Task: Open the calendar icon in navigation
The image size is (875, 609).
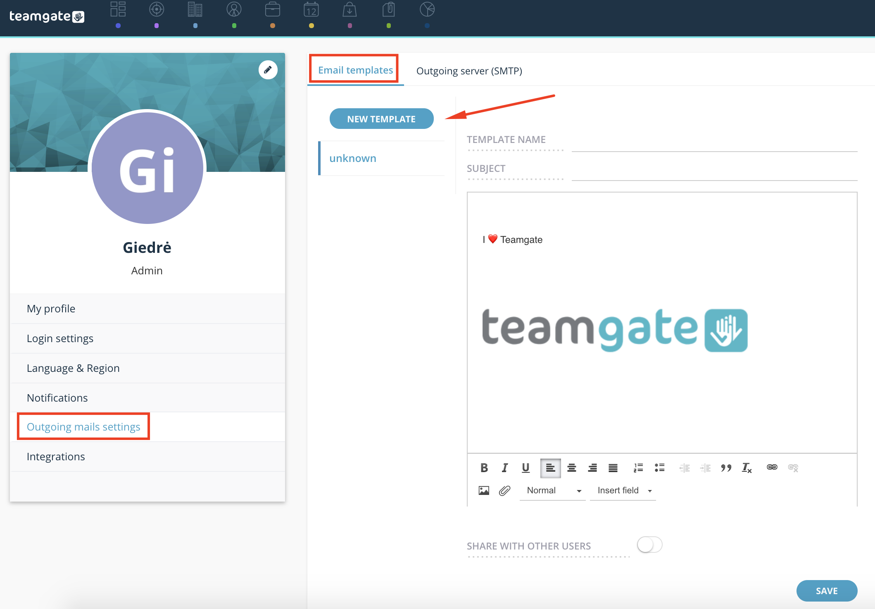Action: pos(311,10)
